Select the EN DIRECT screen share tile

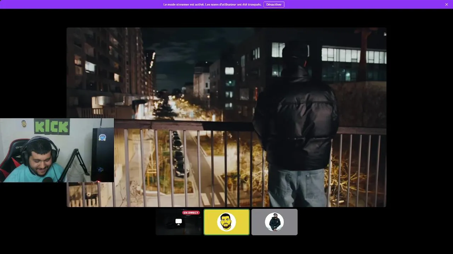point(179,222)
